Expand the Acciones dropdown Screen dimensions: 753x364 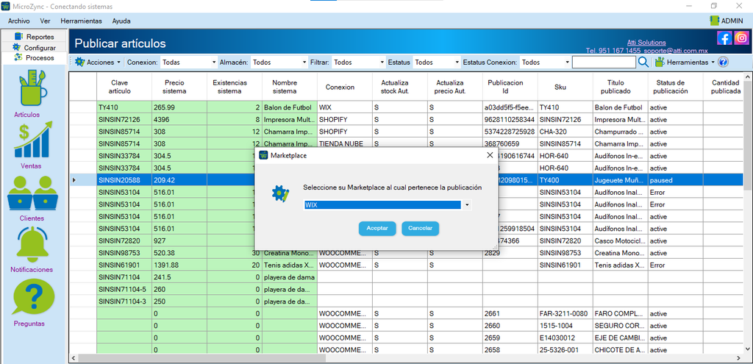[118, 63]
